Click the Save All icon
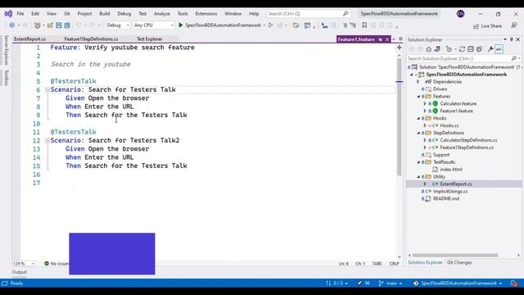Screen dimensions: 524x295 [x=67, y=25]
